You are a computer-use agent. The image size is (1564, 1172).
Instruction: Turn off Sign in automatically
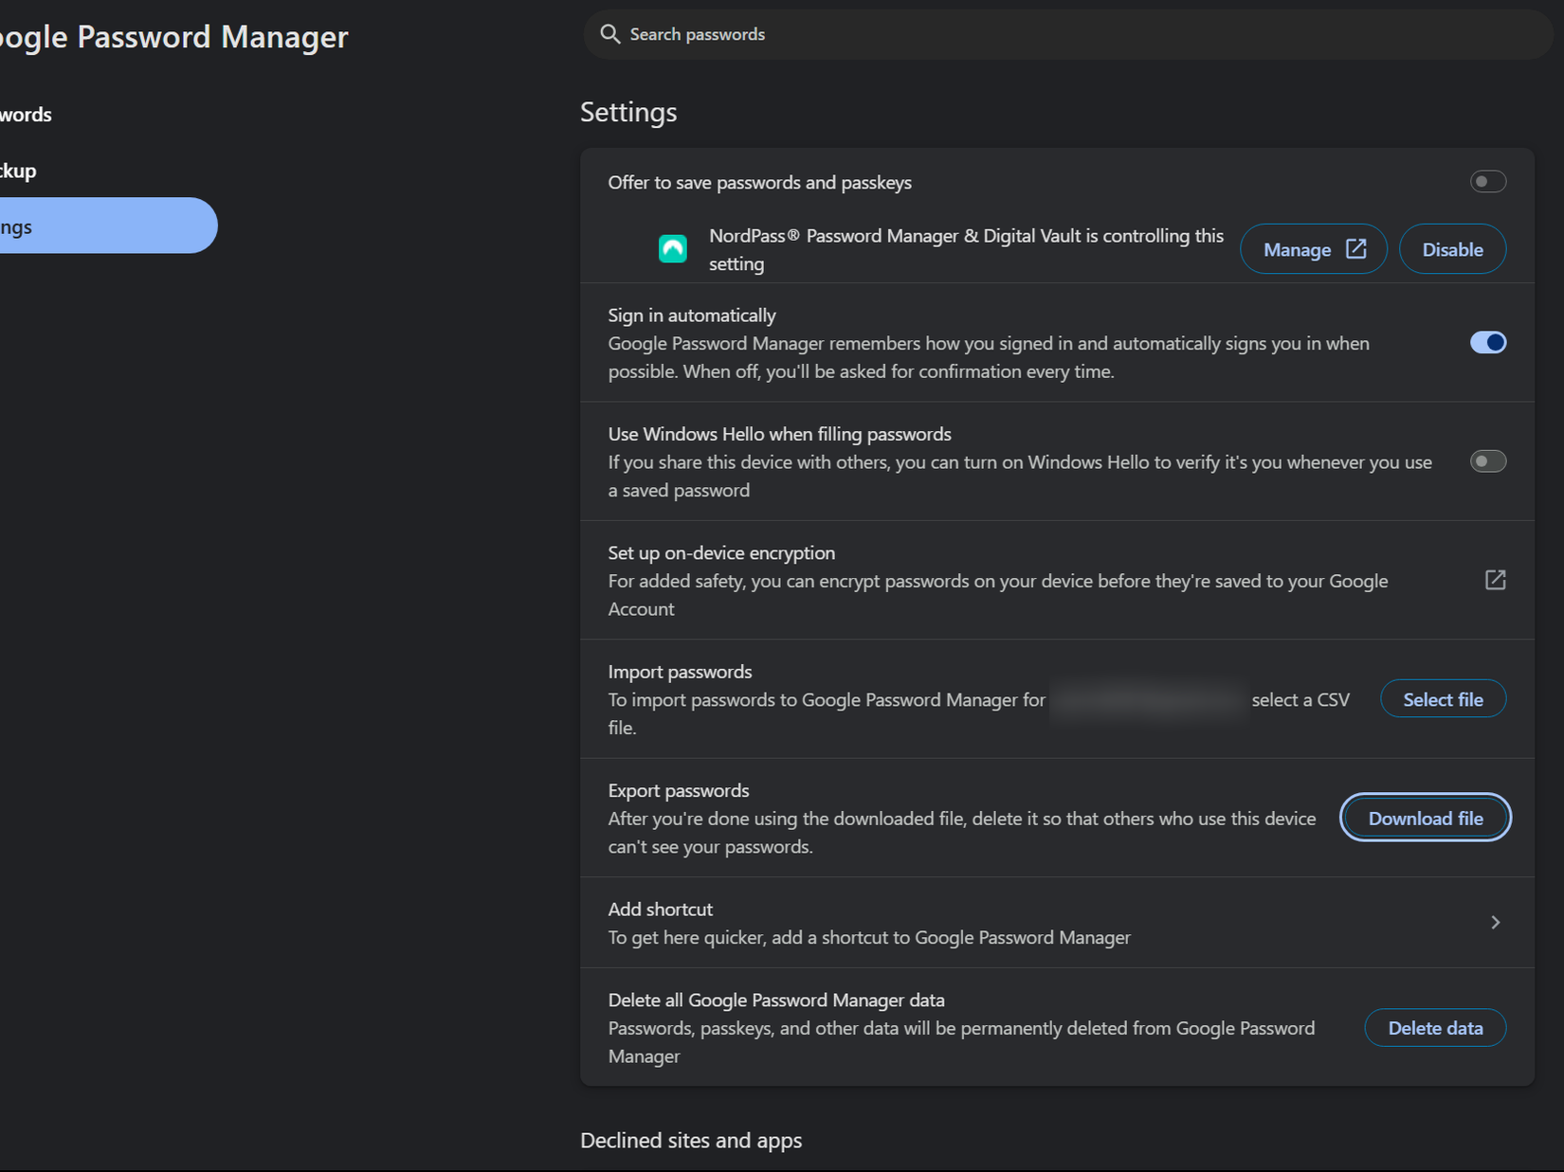pyautogui.click(x=1487, y=342)
